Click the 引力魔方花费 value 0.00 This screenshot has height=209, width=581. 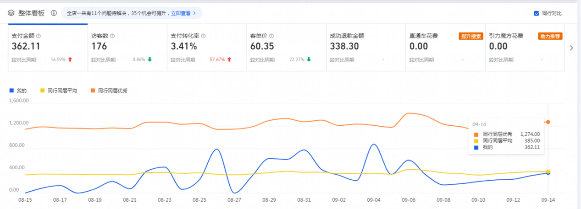point(498,47)
